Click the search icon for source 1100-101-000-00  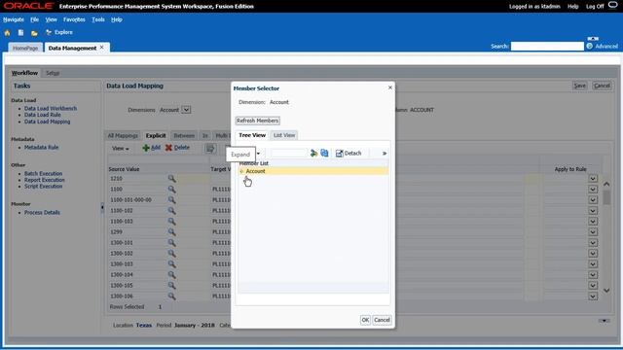click(171, 200)
